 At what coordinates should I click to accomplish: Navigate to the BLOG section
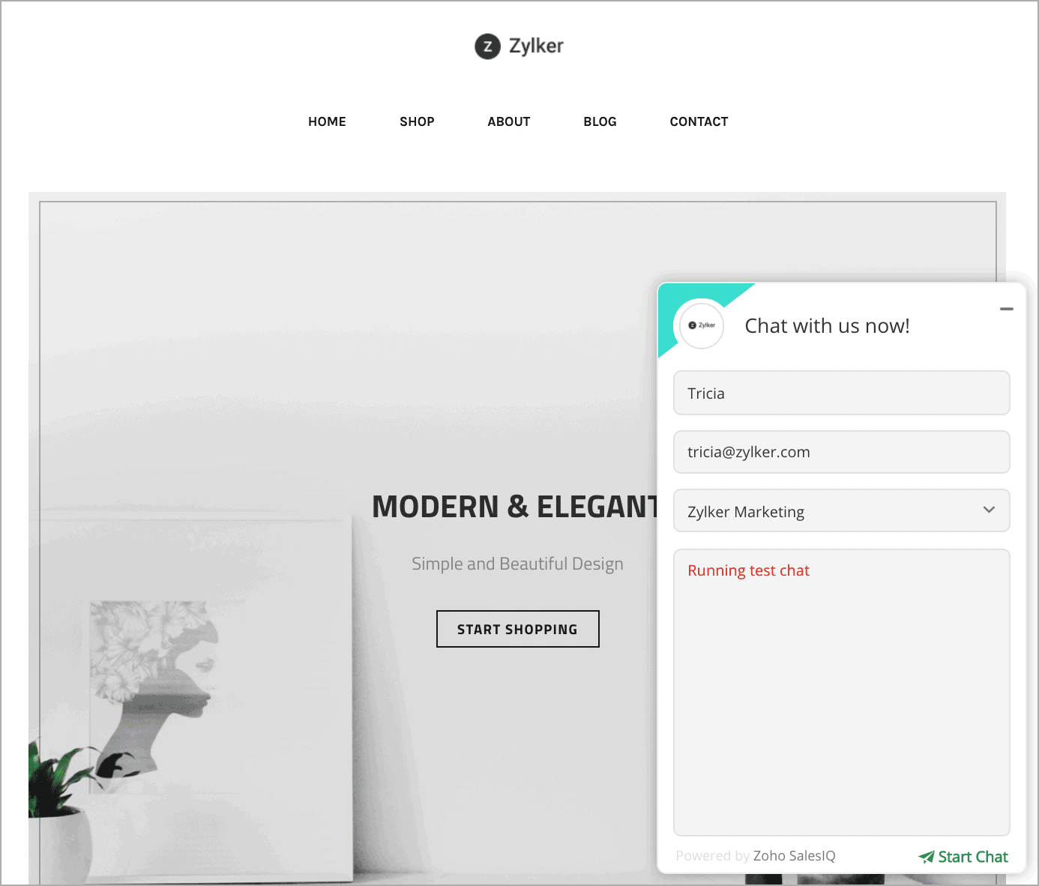pyautogui.click(x=600, y=121)
